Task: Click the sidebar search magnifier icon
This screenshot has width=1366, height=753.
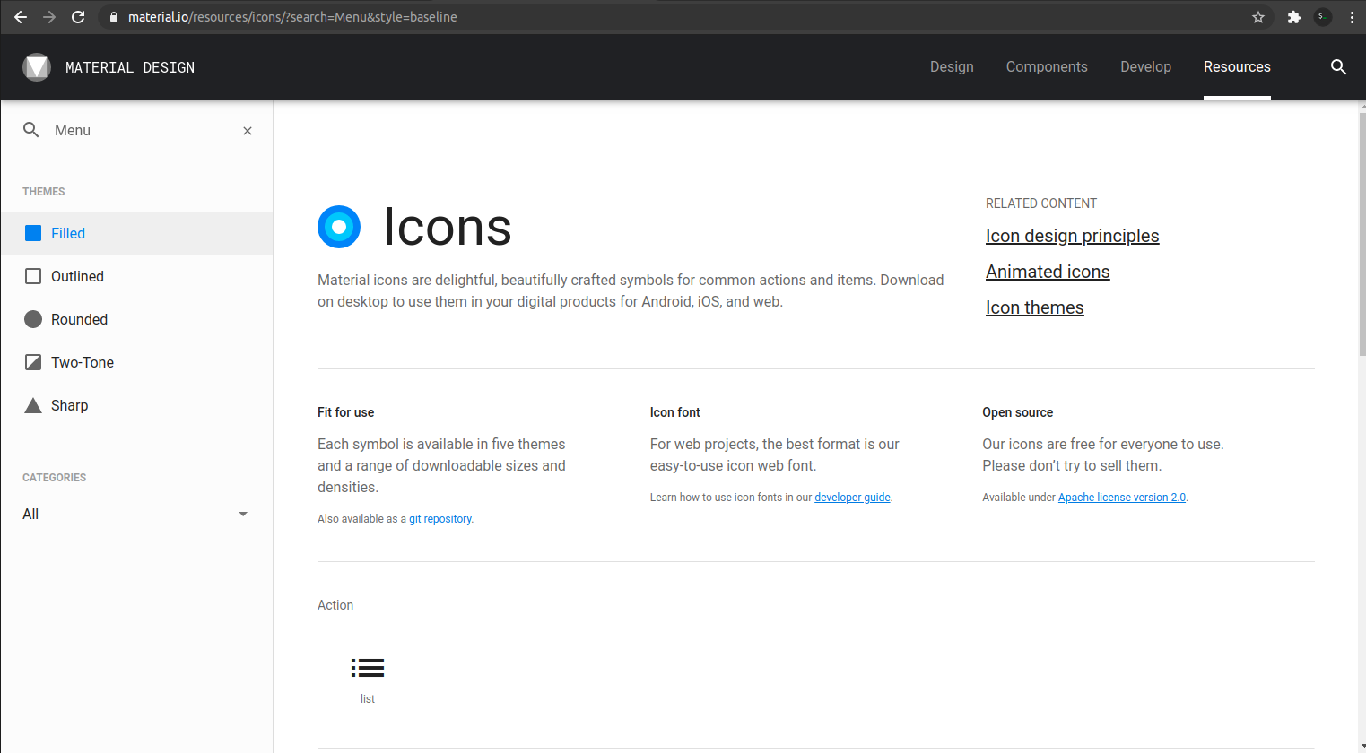Action: click(31, 130)
